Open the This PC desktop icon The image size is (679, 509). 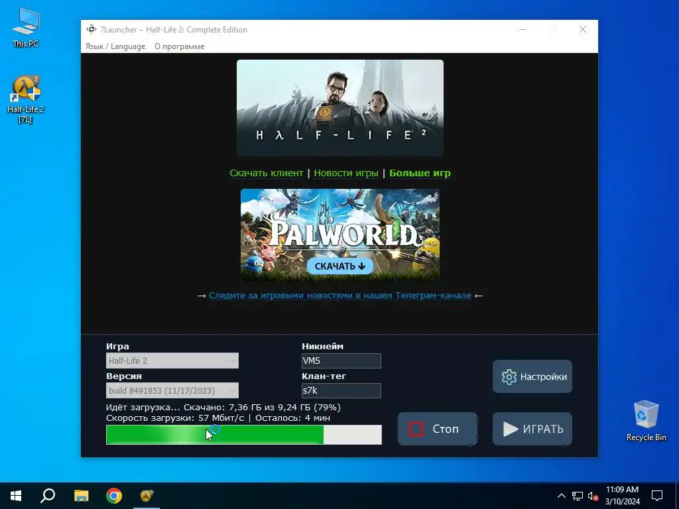[x=26, y=28]
